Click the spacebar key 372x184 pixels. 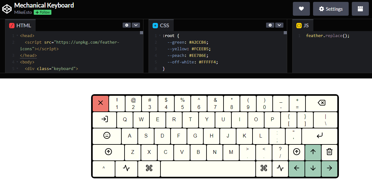click(x=208, y=169)
